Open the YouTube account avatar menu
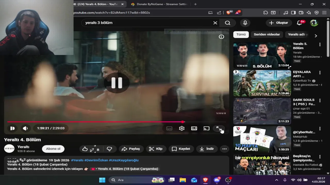 (x=314, y=23)
